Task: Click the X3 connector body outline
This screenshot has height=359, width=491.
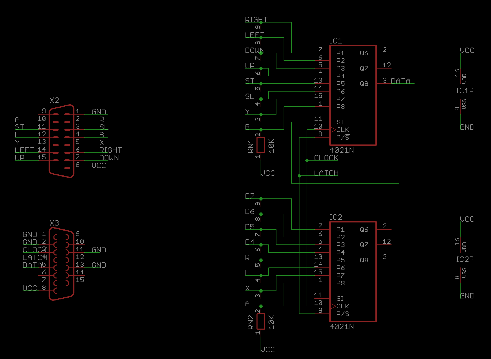Action: (61, 264)
